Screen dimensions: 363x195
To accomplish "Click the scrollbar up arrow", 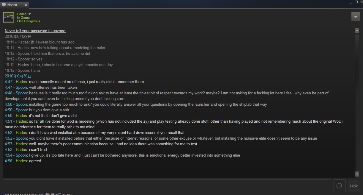I will click(357, 31).
